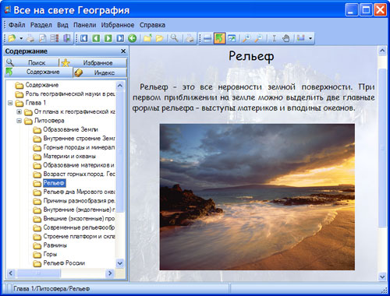
Task: Click the green previous page arrow
Action: [96, 39]
